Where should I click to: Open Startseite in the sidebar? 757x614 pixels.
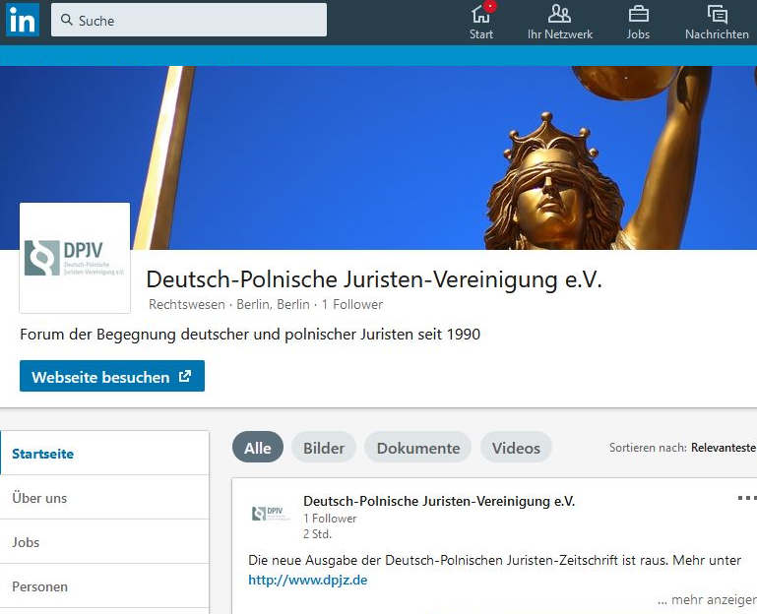(x=104, y=454)
